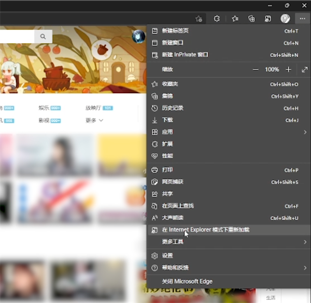This screenshot has width=311, height=303.
Task: Click the 100% zoom level value
Action: (272, 69)
